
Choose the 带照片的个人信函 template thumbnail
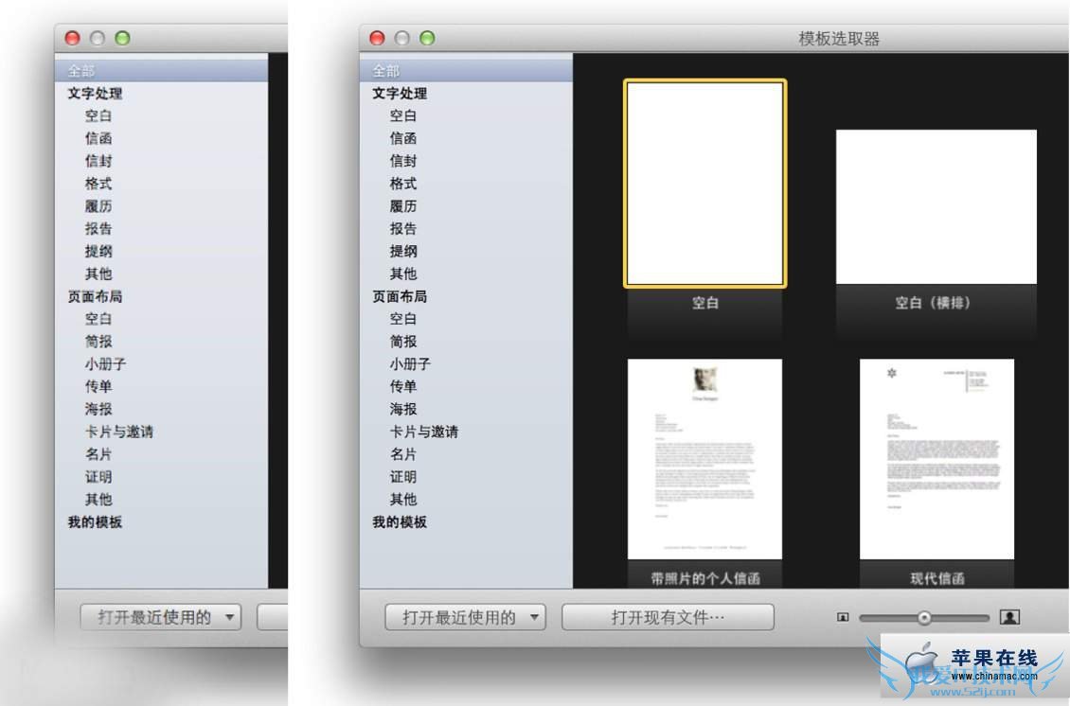[x=704, y=459]
